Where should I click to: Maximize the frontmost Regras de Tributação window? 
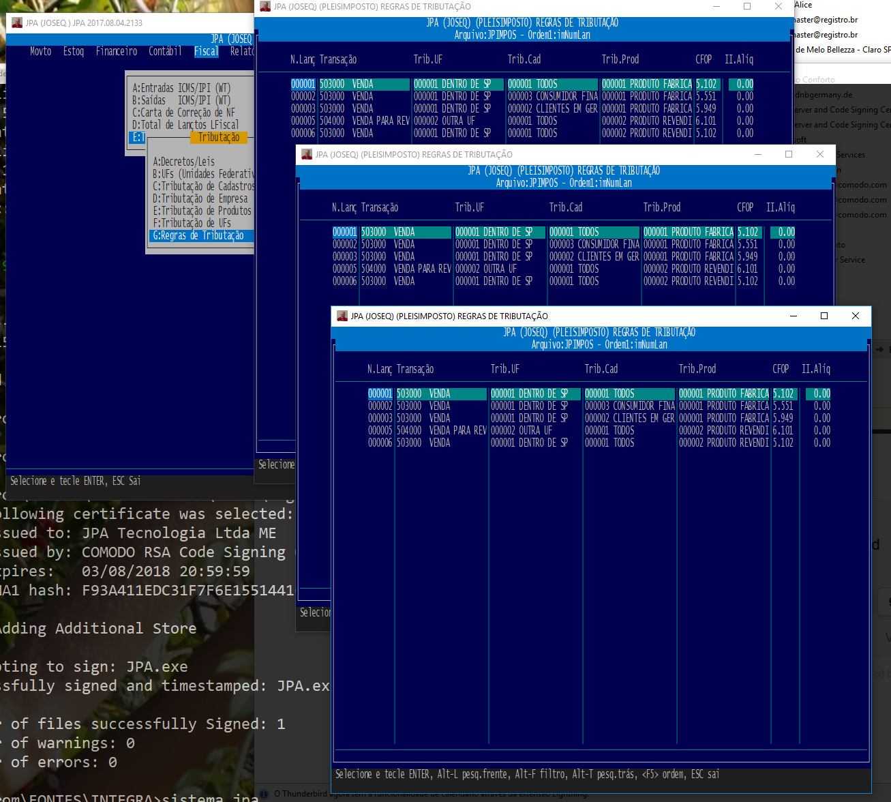[x=824, y=316]
